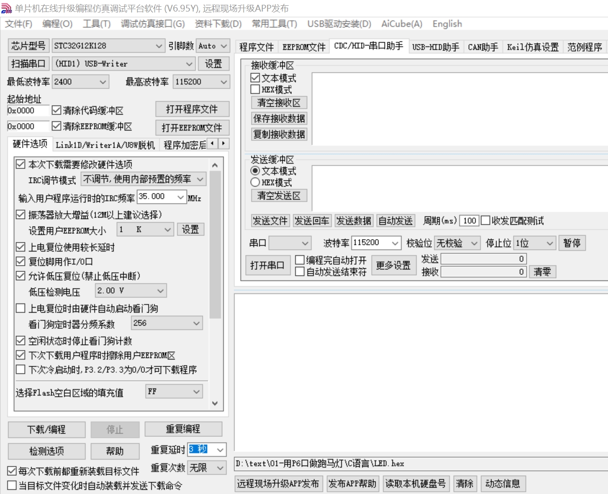Open the 工具(T) menu

(x=96, y=24)
